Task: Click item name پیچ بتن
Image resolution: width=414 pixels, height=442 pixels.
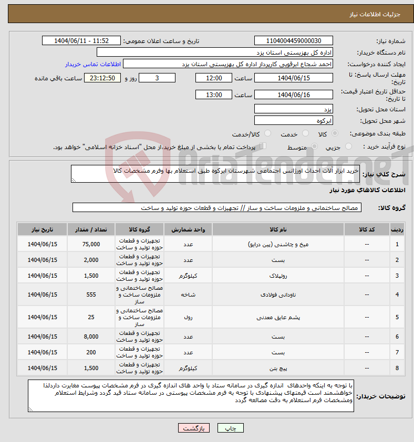Action: pos(278,368)
